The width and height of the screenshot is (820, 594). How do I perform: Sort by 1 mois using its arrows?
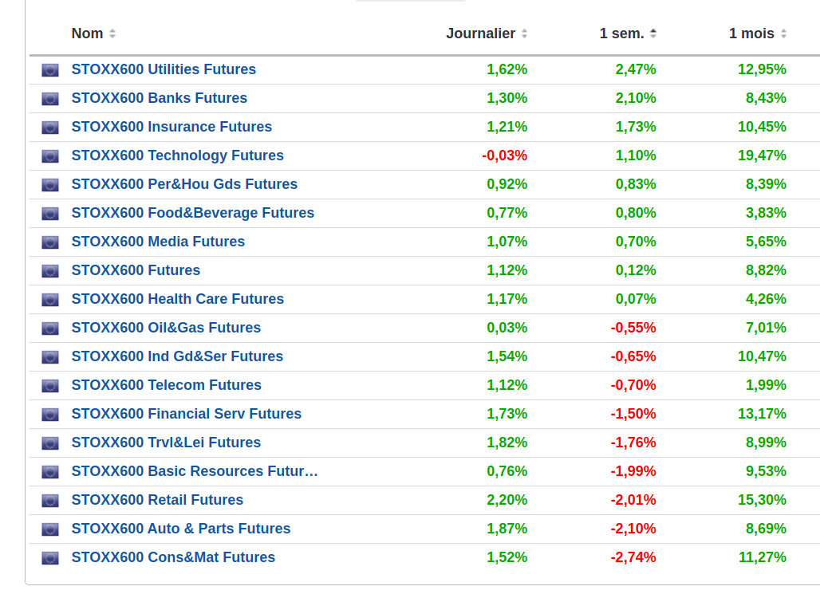click(783, 33)
